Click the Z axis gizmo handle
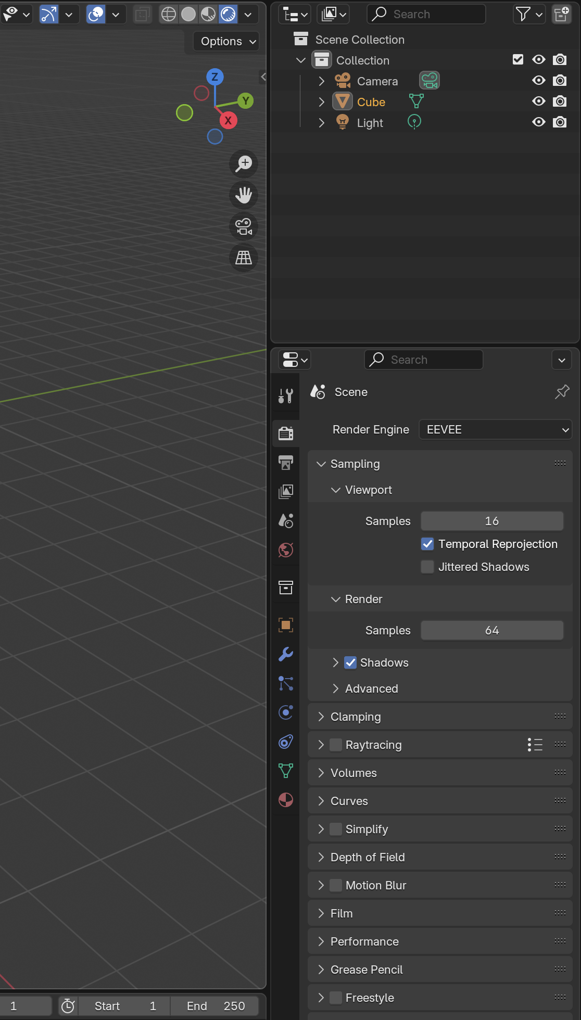 (x=214, y=77)
